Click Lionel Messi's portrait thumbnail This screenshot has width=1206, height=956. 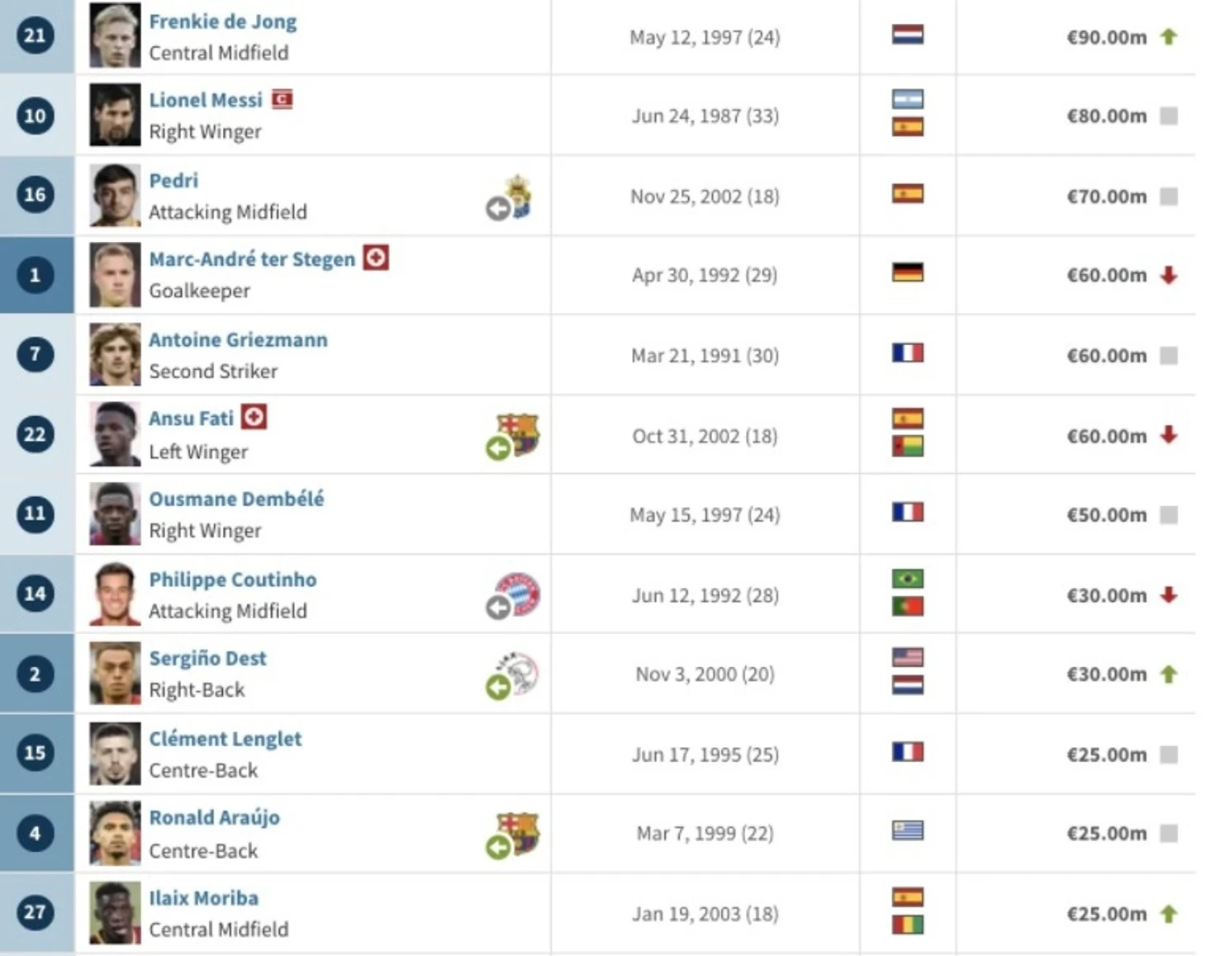tap(115, 116)
